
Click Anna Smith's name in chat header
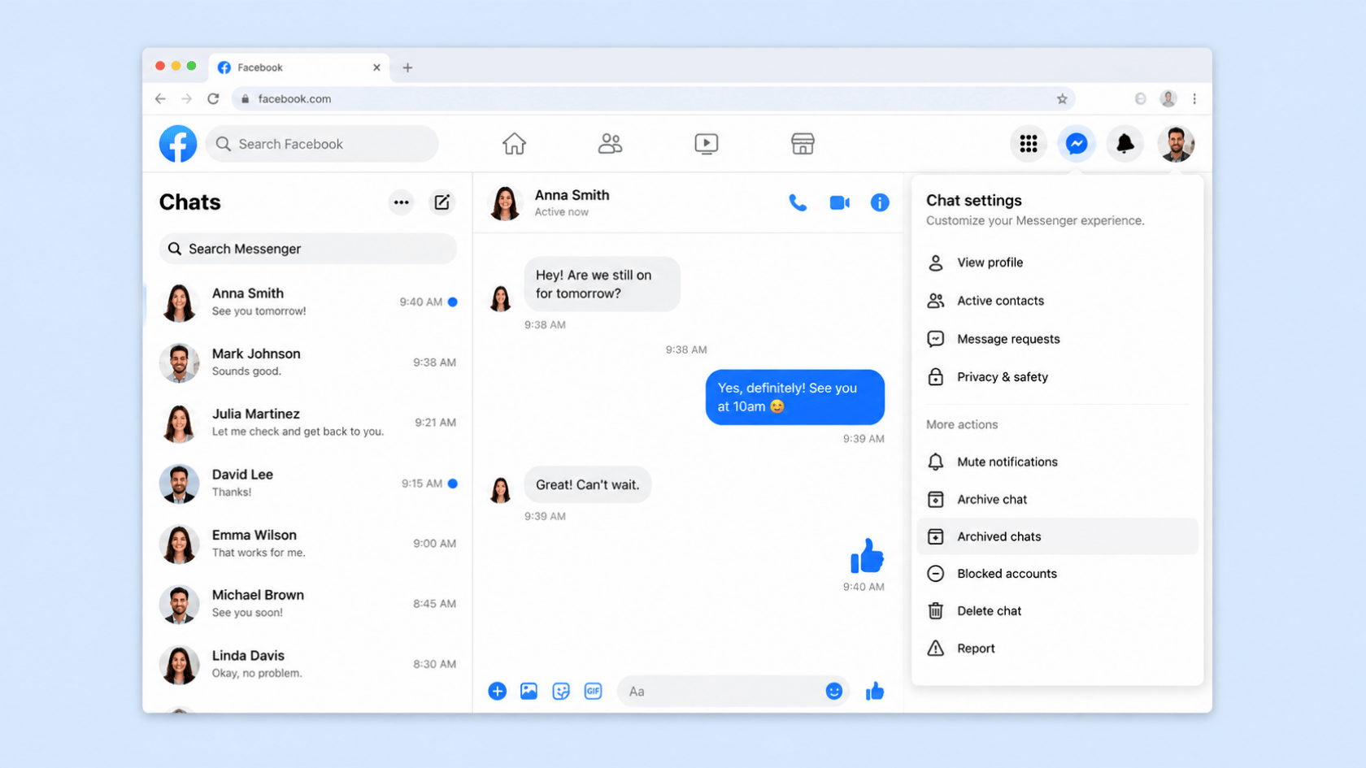[x=572, y=195]
